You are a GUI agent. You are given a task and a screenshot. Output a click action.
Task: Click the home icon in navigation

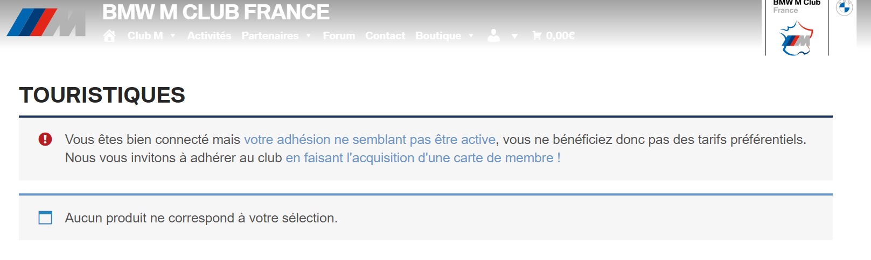pyautogui.click(x=109, y=36)
